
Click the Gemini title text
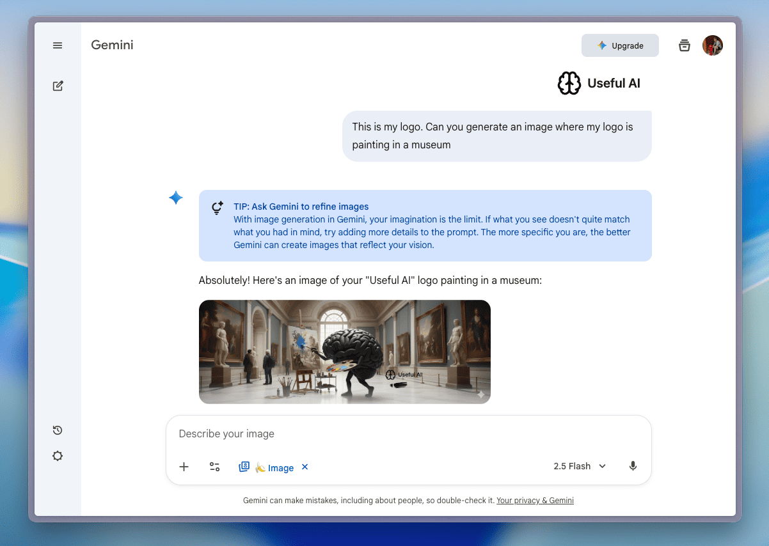pyautogui.click(x=112, y=45)
